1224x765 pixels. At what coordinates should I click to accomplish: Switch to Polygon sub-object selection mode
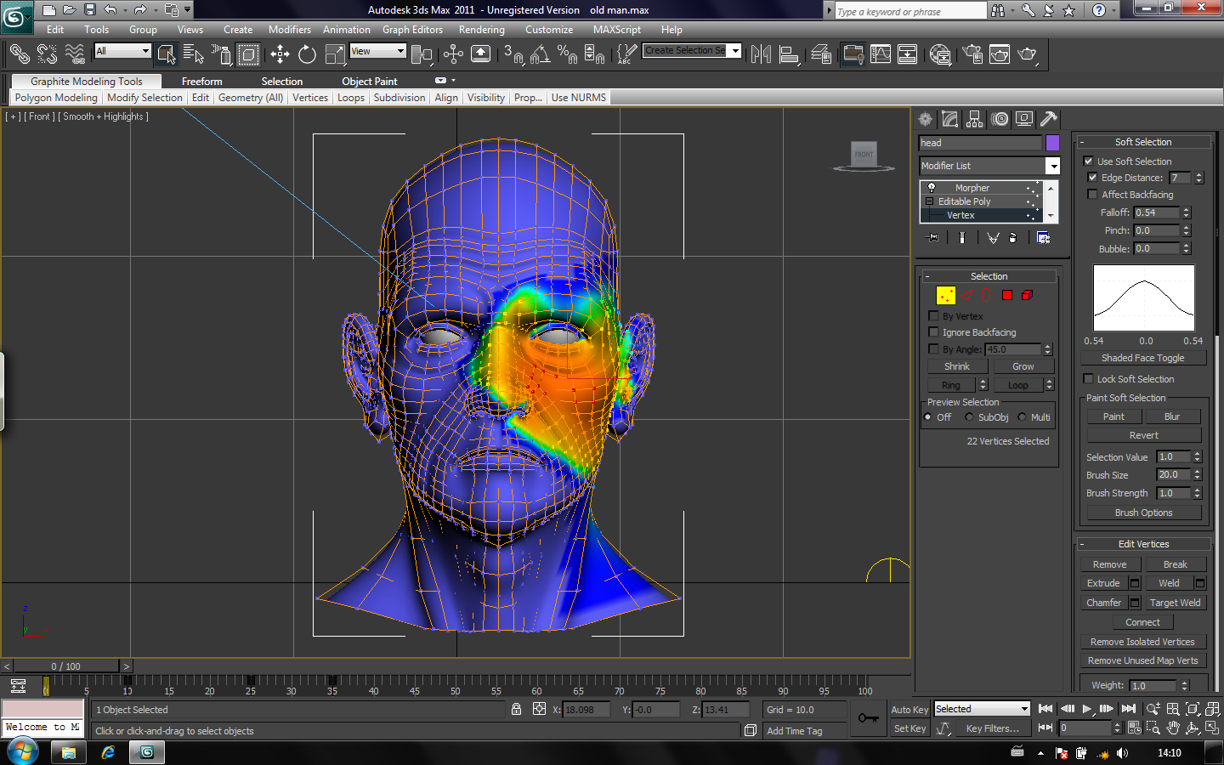[1007, 295]
